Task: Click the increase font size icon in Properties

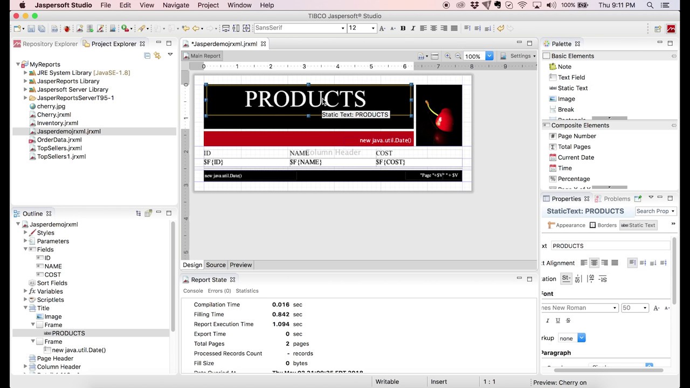Action: 656,308
